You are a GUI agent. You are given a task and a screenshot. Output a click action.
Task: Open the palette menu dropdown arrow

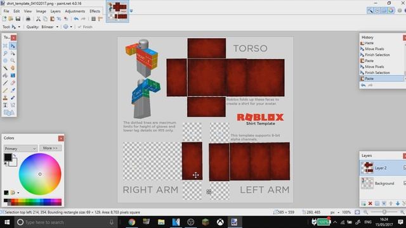[18, 193]
